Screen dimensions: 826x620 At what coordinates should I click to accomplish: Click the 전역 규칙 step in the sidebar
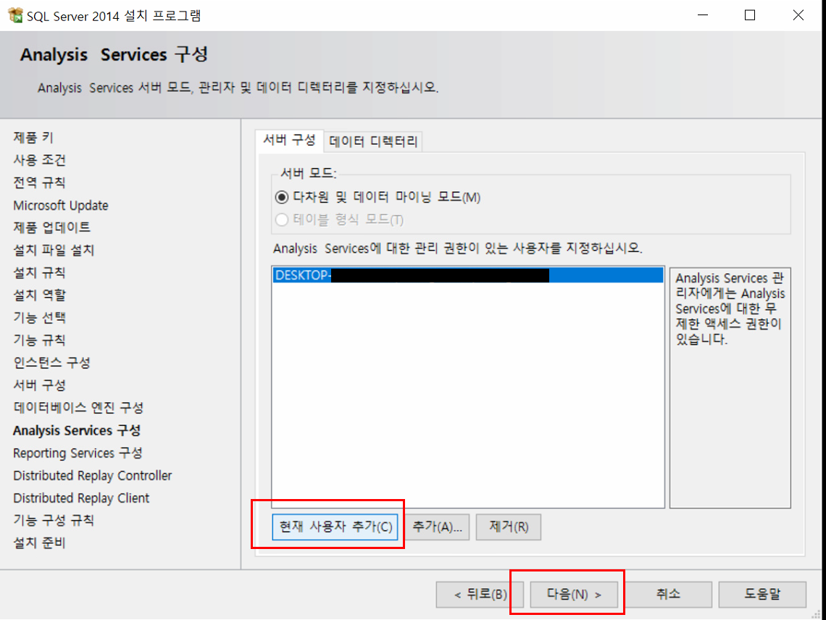pos(40,183)
